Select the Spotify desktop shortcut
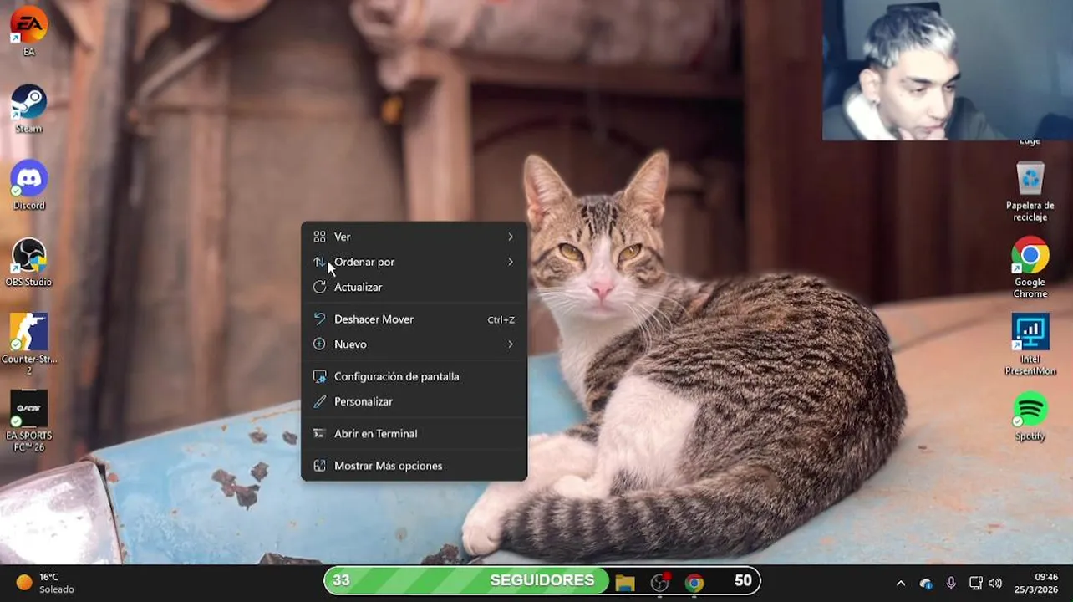 (x=1030, y=416)
